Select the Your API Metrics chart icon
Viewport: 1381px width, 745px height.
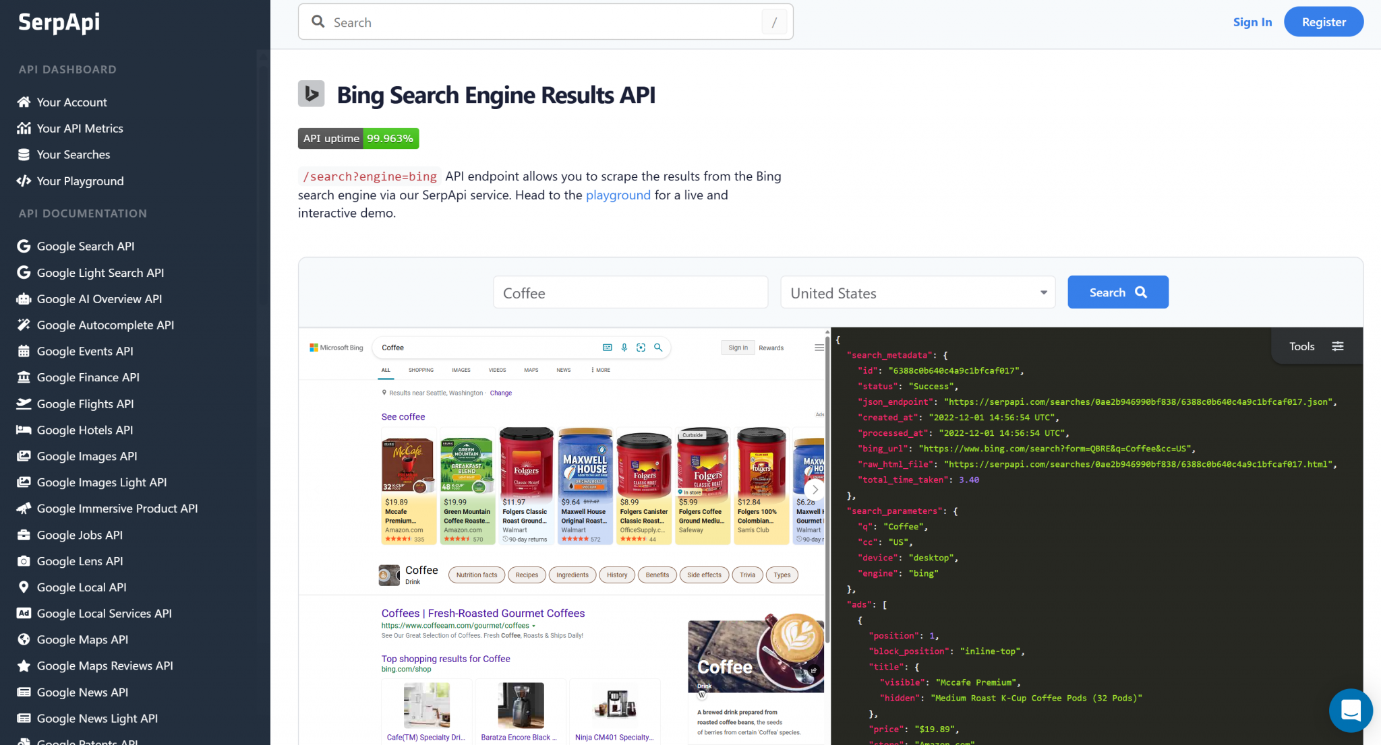[24, 128]
